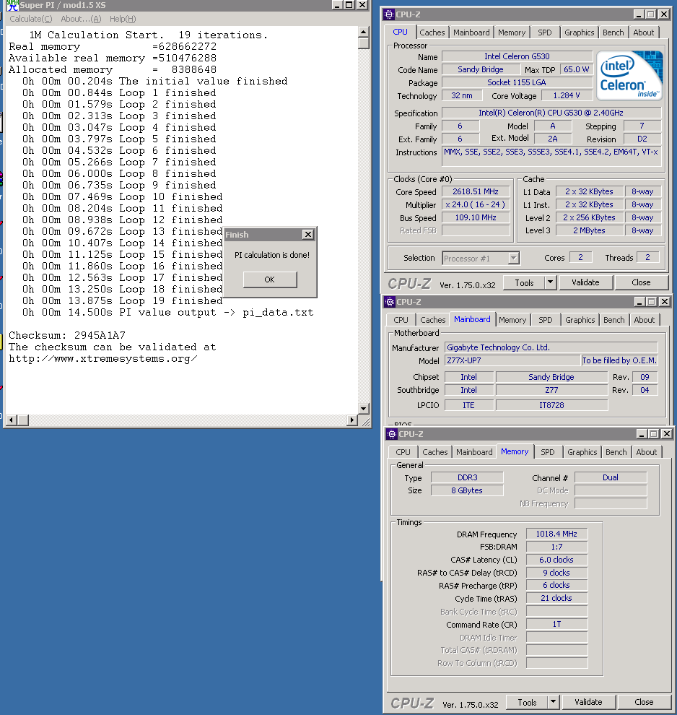Click '14.500s PI value output' line
This screenshot has height=715, width=677.
(x=167, y=313)
